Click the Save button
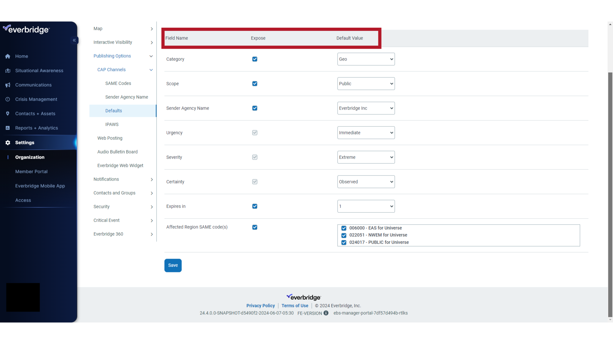613x344 pixels. point(173,265)
